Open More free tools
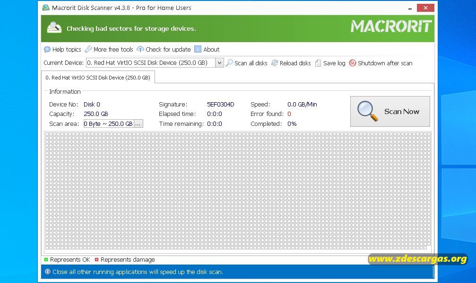The image size is (476, 283). coord(109,49)
